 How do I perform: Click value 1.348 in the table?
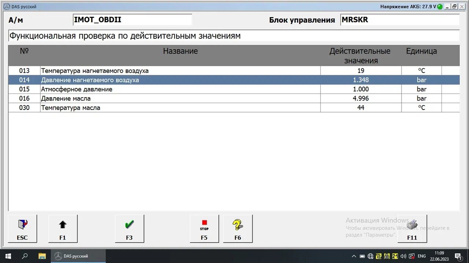tap(361, 80)
